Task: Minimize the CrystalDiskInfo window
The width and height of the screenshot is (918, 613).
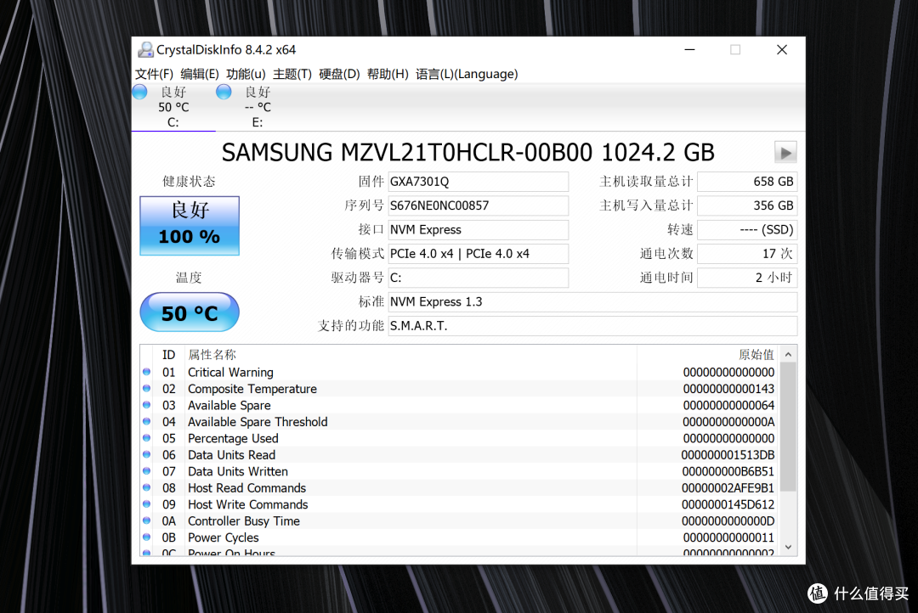Action: (x=689, y=50)
